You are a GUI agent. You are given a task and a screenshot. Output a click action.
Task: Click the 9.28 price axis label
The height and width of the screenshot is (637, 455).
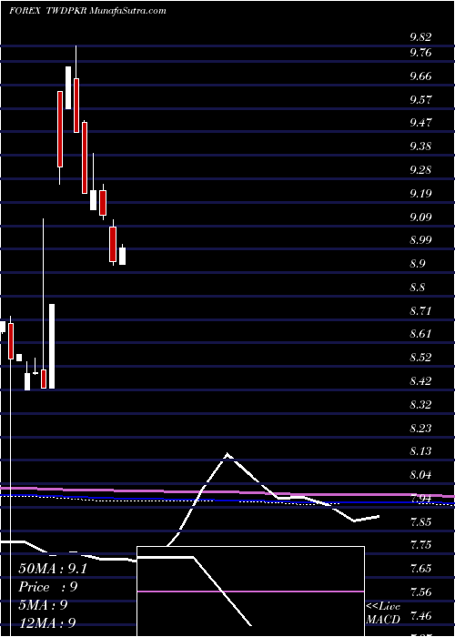point(420,170)
